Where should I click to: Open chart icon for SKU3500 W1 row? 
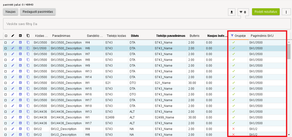click(20, 83)
